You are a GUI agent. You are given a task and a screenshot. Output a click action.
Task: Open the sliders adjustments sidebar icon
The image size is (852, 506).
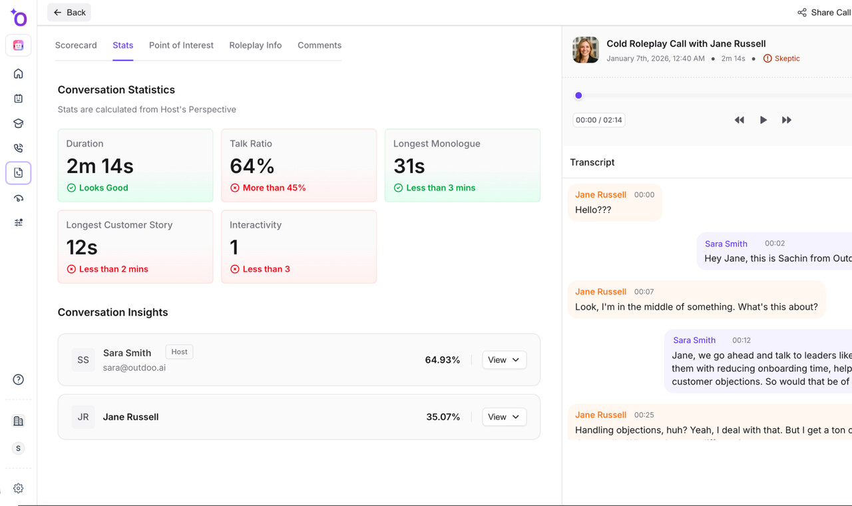coord(19,223)
